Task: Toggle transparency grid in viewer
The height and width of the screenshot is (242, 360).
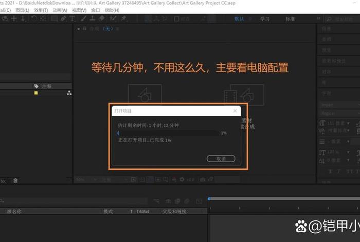Action: point(142,180)
